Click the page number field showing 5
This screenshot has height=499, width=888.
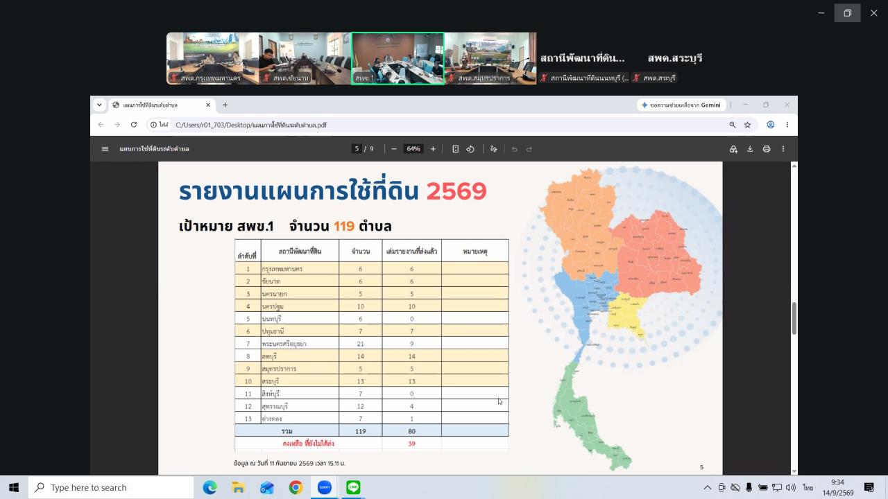[357, 149]
